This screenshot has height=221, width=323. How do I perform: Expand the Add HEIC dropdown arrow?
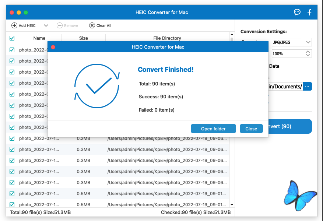click(46, 25)
